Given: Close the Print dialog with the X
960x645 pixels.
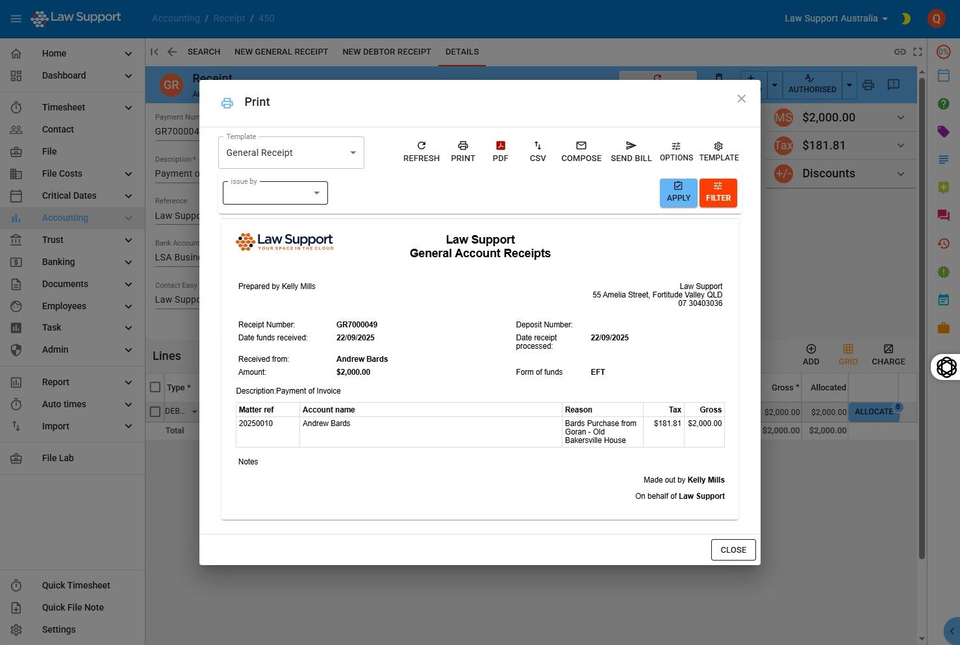Looking at the screenshot, I should coord(741,99).
